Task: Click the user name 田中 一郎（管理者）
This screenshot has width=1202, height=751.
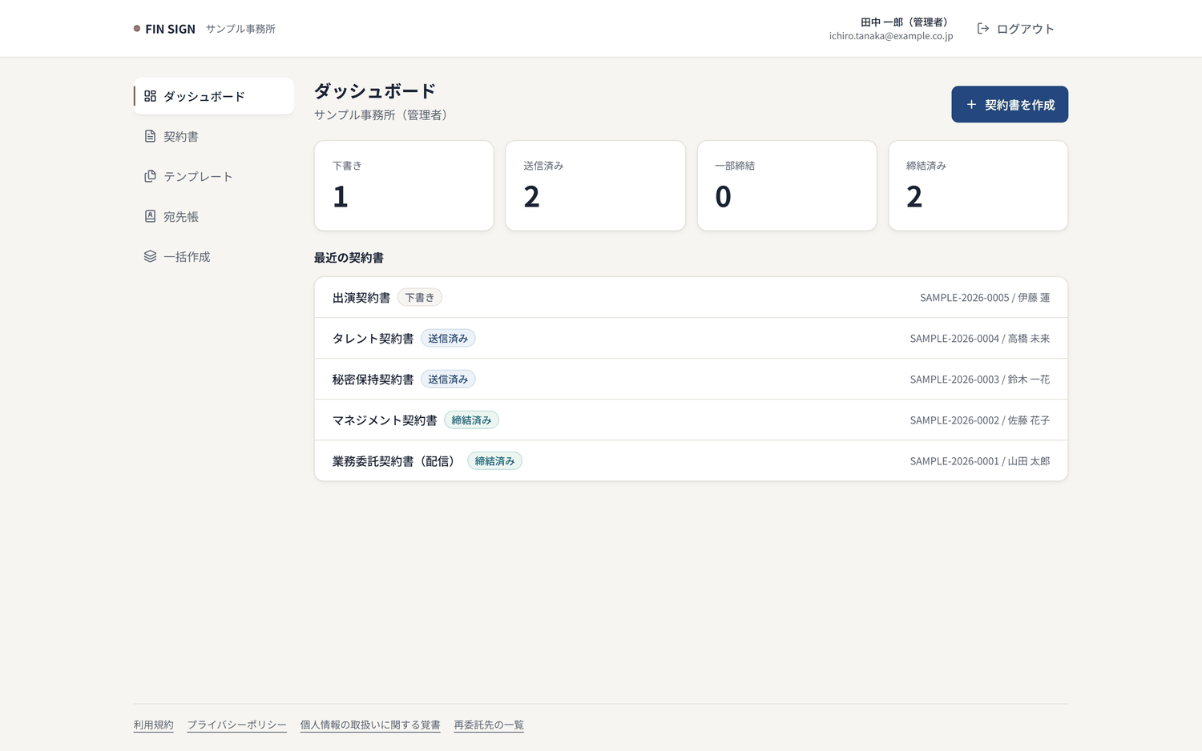Action: pos(906,22)
